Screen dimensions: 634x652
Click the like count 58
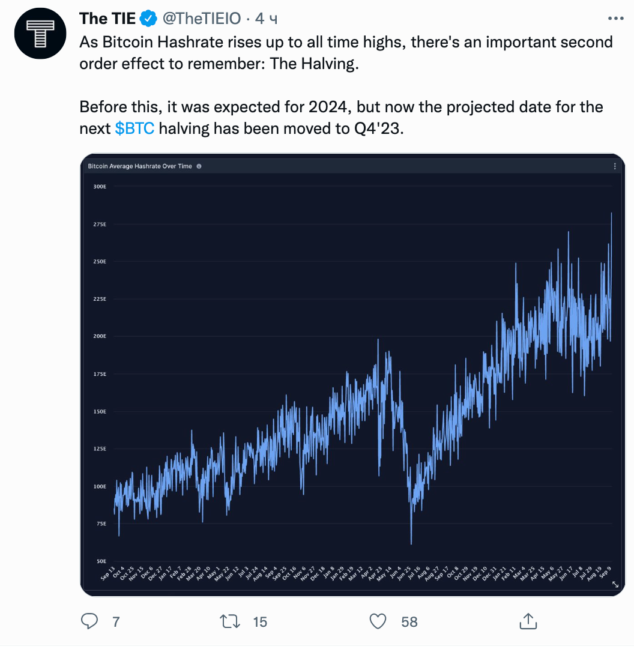(409, 622)
